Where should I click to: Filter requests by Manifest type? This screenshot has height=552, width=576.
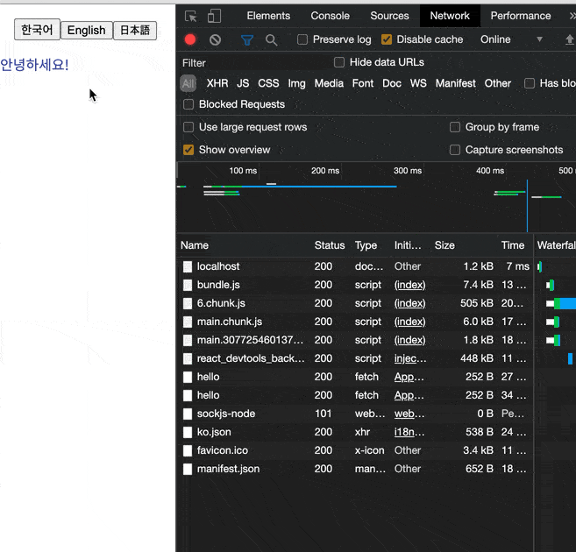(x=456, y=83)
